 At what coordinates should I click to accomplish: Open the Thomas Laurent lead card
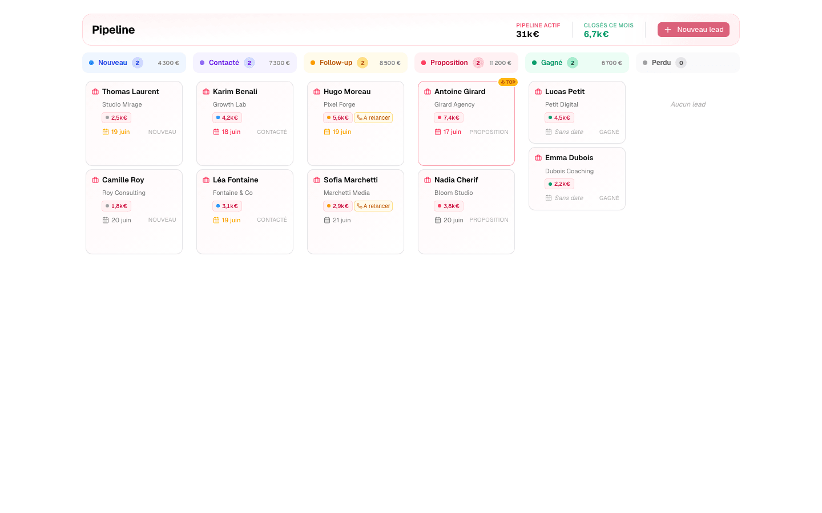point(134,123)
